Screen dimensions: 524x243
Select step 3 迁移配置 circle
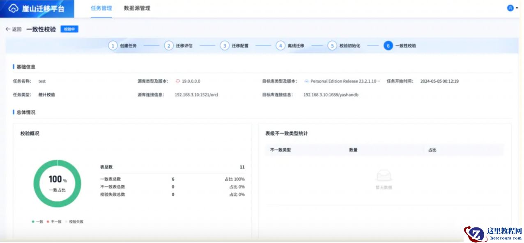tap(225, 46)
